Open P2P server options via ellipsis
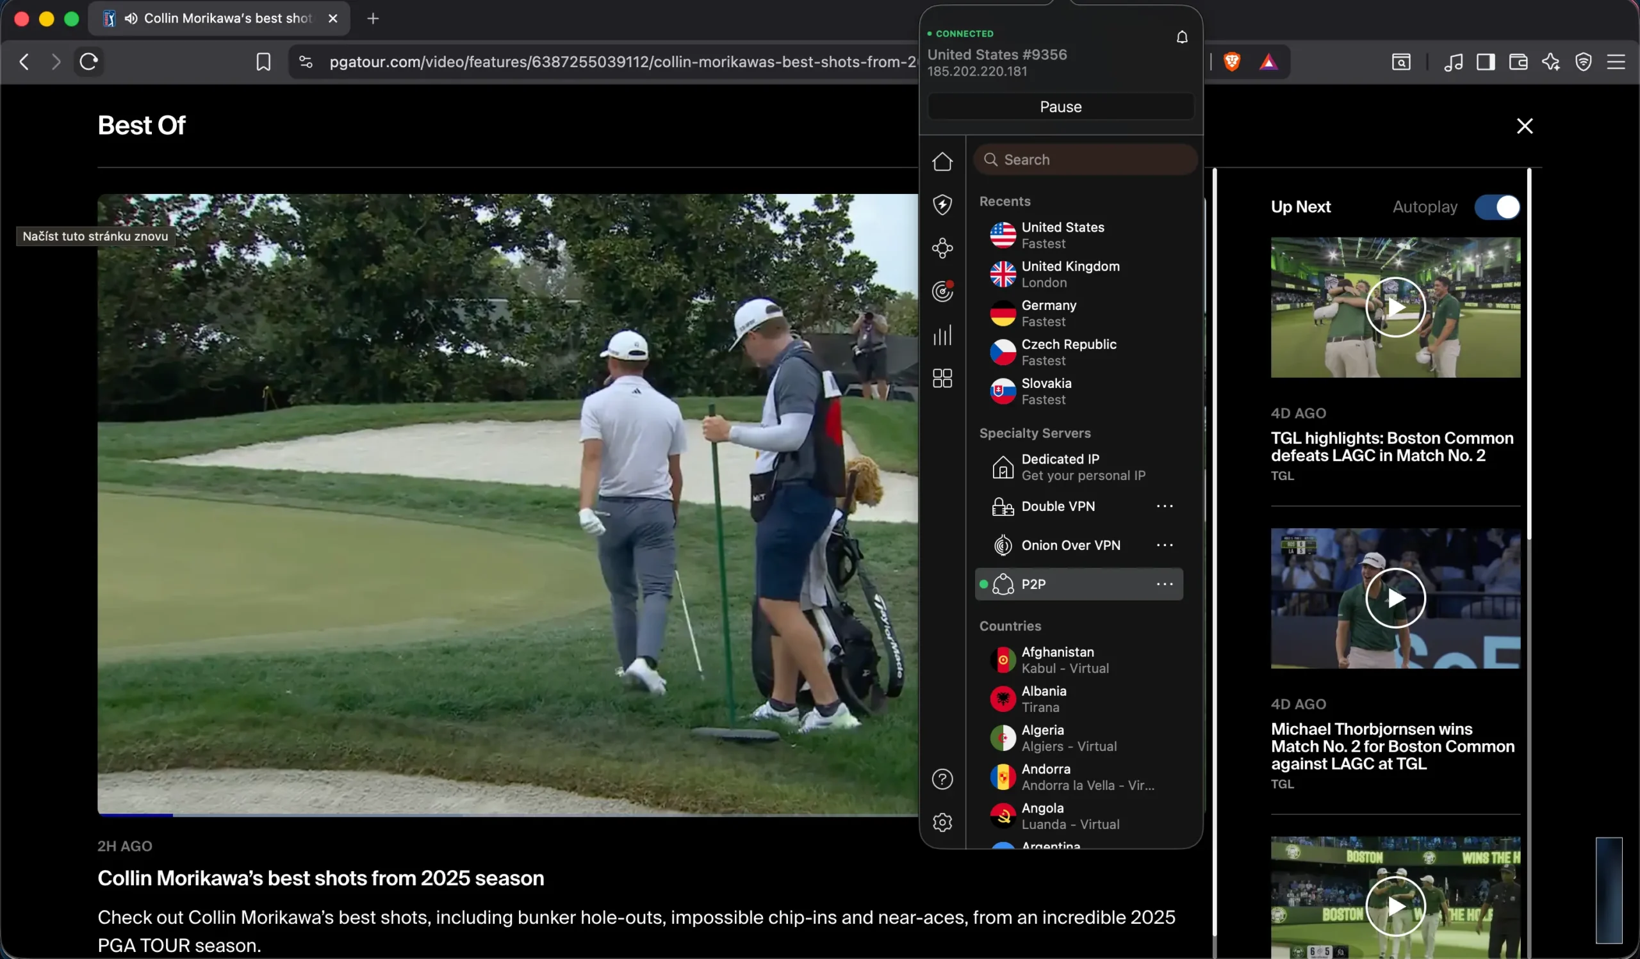1640x959 pixels. (x=1164, y=584)
